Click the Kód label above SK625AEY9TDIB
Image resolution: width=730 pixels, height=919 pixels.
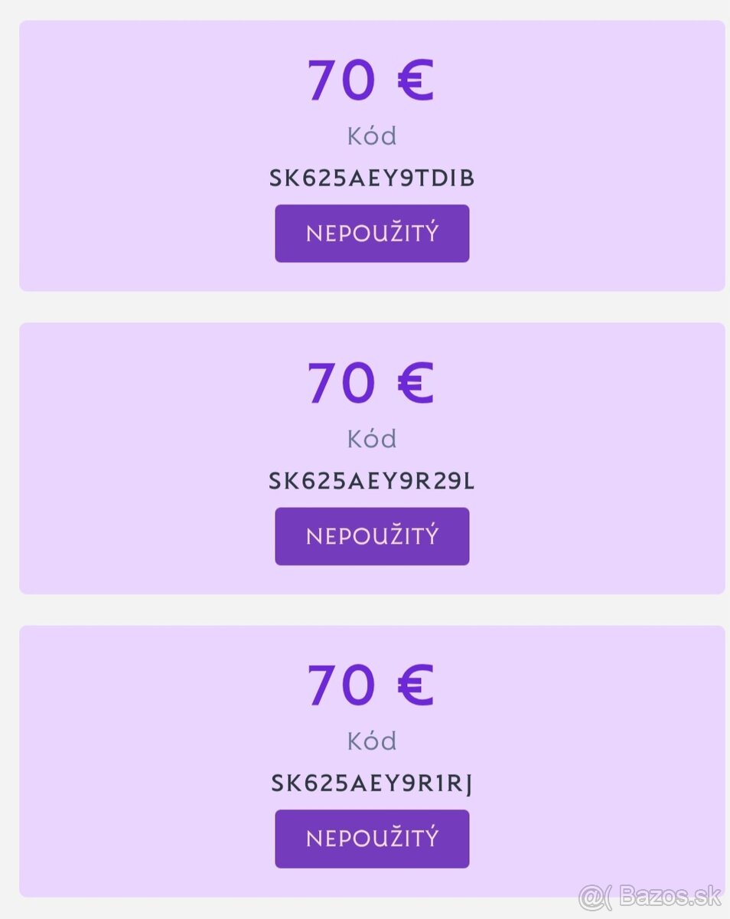(372, 136)
